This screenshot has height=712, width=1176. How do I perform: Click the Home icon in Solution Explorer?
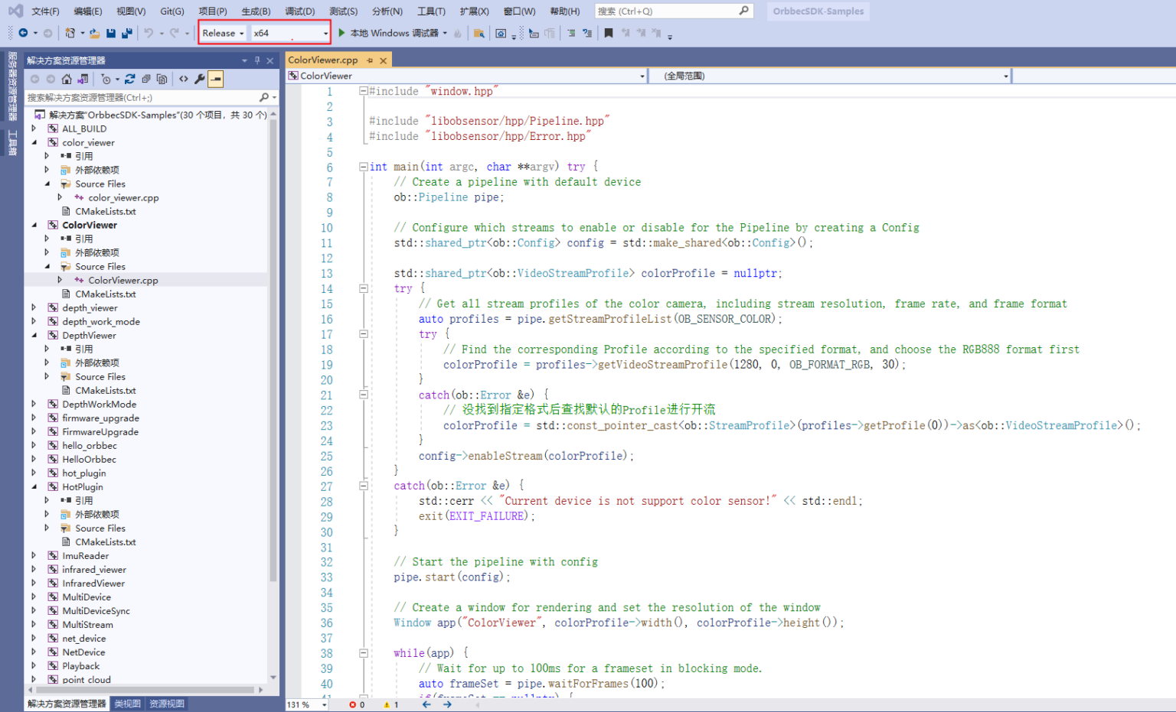coord(67,79)
